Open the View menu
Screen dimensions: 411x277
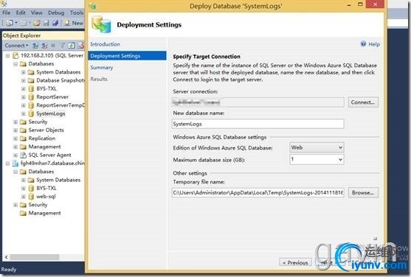tap(37, 13)
